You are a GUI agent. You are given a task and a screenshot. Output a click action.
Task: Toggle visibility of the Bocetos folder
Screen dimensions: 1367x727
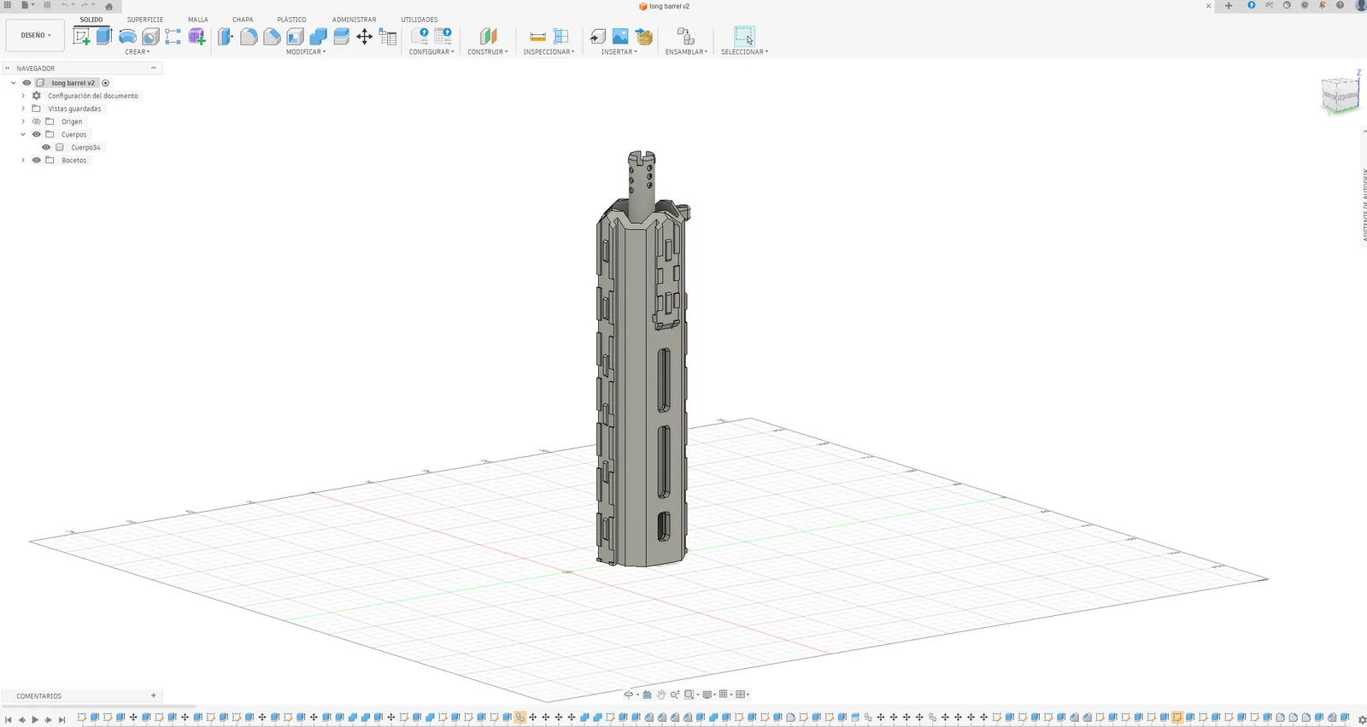[x=37, y=161]
